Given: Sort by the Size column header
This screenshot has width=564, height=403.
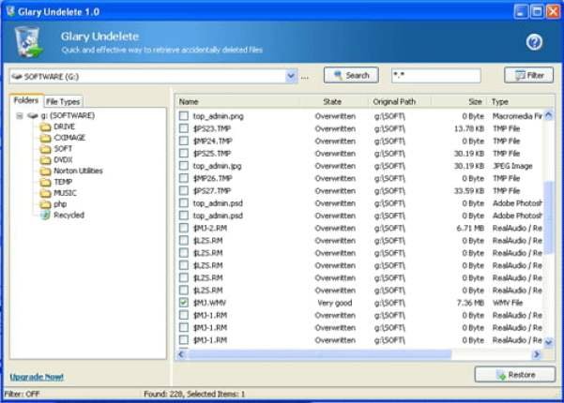Looking at the screenshot, I should (459, 101).
